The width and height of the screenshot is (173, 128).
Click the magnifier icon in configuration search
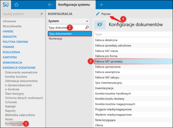tap(87, 27)
